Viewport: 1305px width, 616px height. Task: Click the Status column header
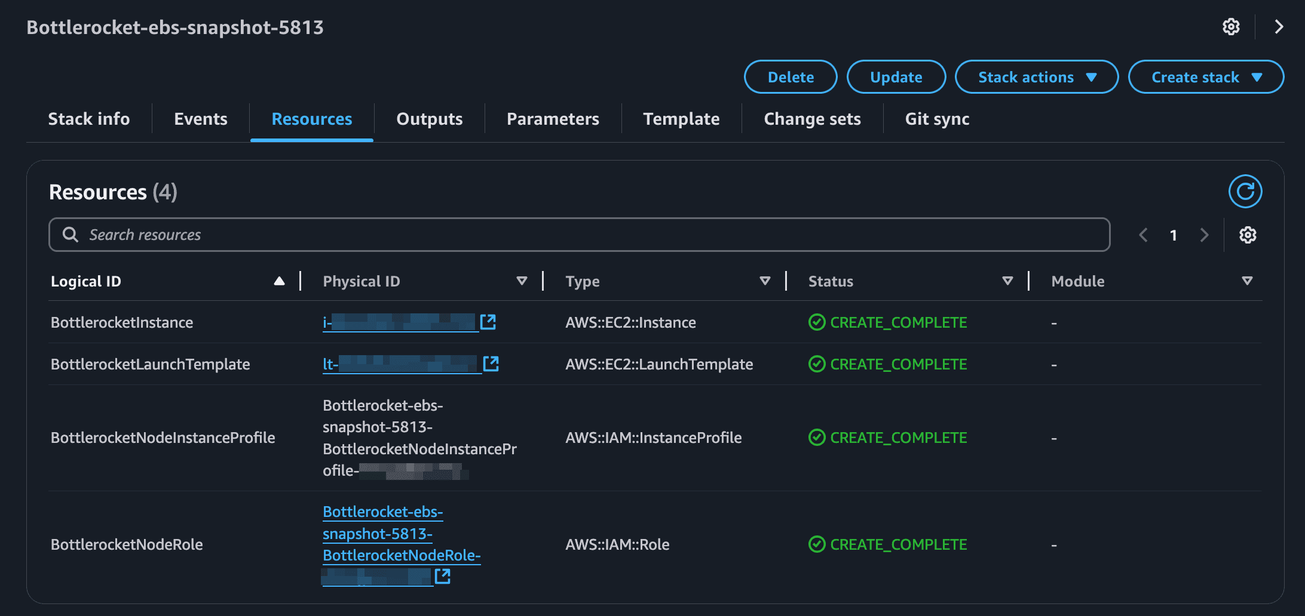coord(831,281)
